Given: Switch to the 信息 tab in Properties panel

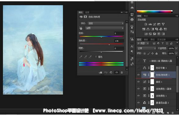Looking at the screenshot, I should pos(87,12).
